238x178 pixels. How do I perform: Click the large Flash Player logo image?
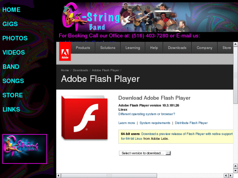pyautogui.click(x=84, y=117)
